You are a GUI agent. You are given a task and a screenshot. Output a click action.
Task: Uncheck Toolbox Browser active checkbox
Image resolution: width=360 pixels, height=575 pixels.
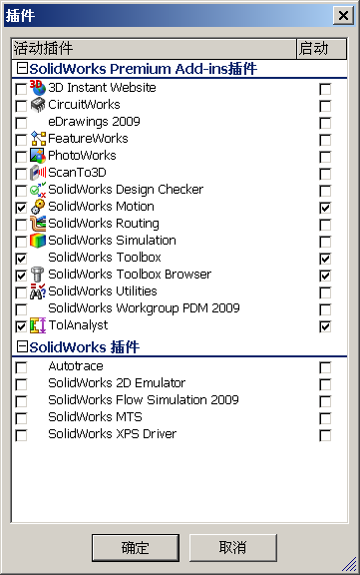coord(21,276)
